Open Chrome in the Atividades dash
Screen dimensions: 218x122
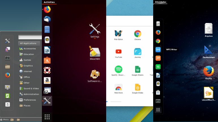pyautogui.click(x=158, y=41)
